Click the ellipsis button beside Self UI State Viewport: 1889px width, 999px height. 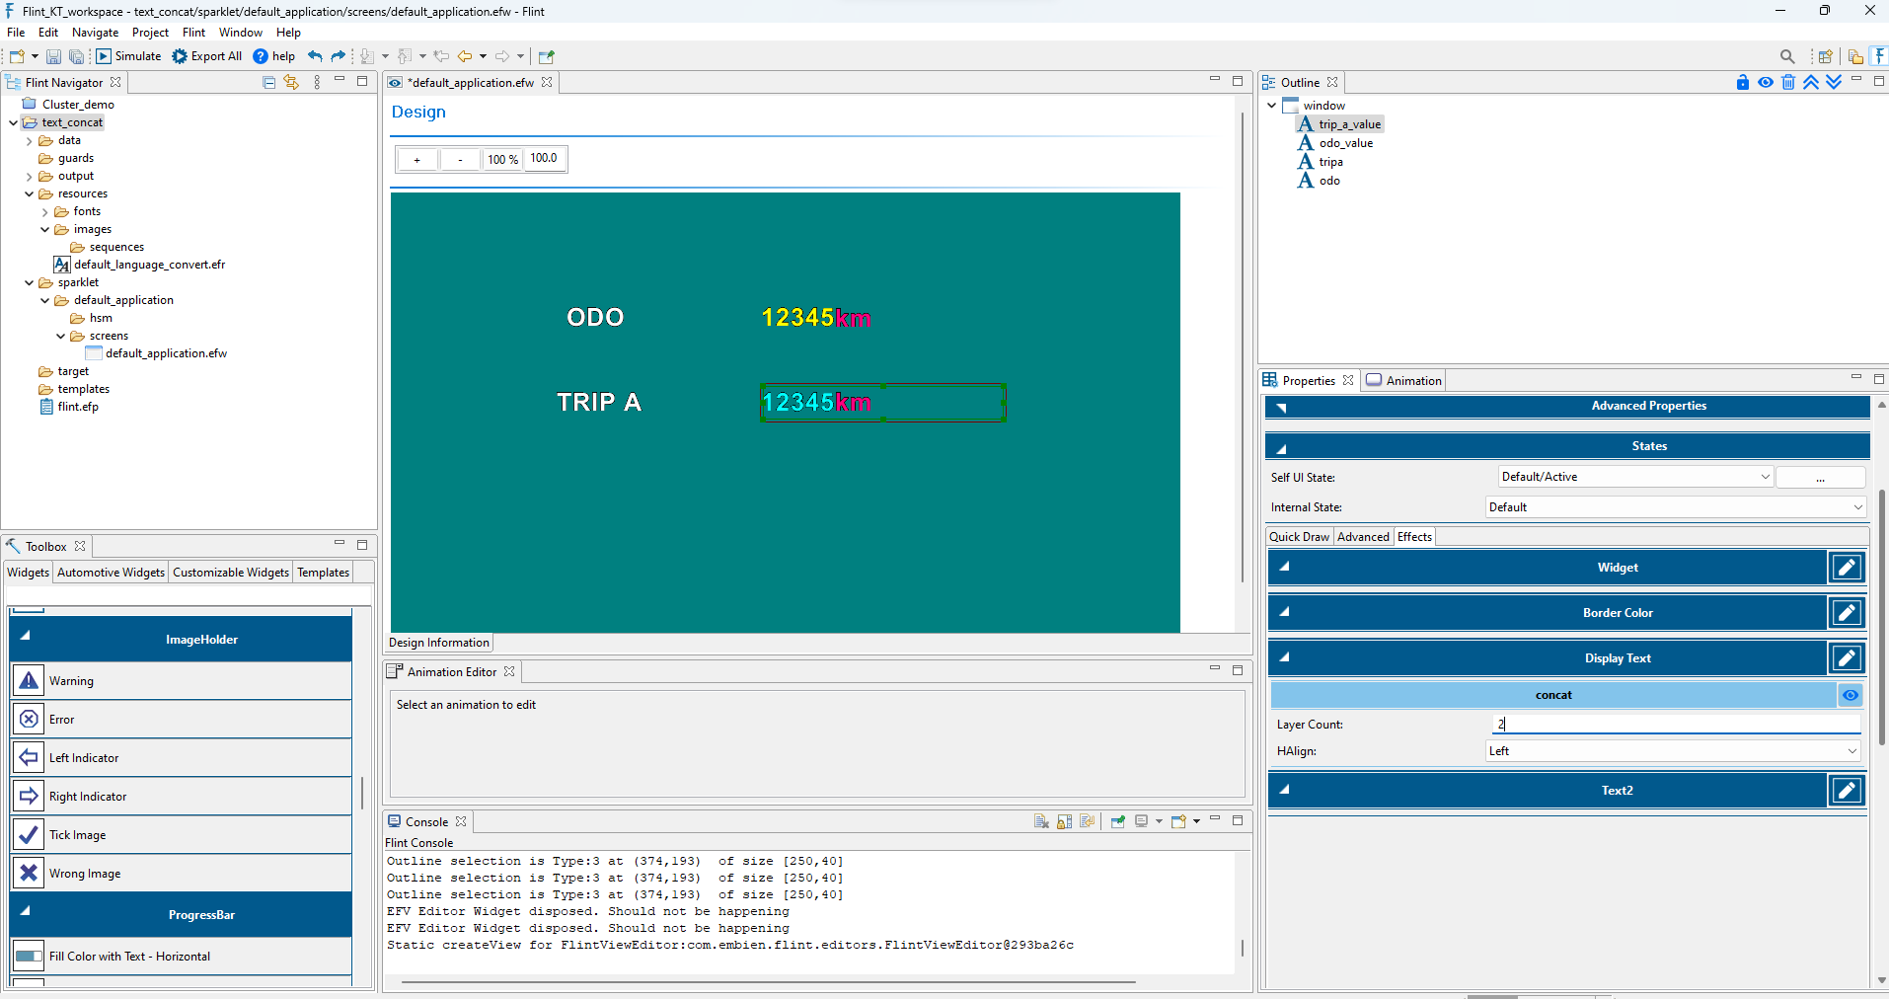point(1821,477)
